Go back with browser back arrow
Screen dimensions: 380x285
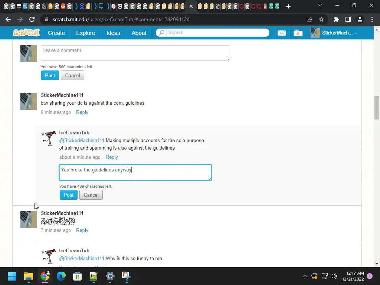(8, 19)
